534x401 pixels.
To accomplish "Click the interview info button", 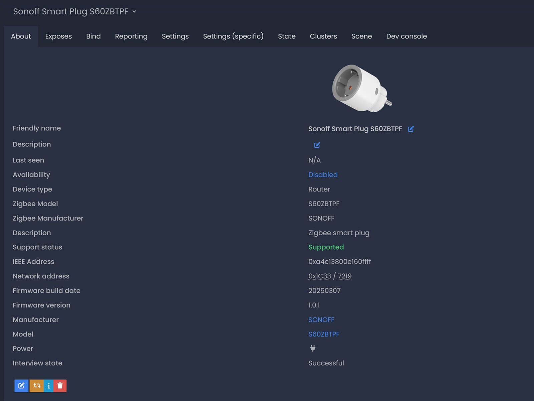I will tap(49, 386).
